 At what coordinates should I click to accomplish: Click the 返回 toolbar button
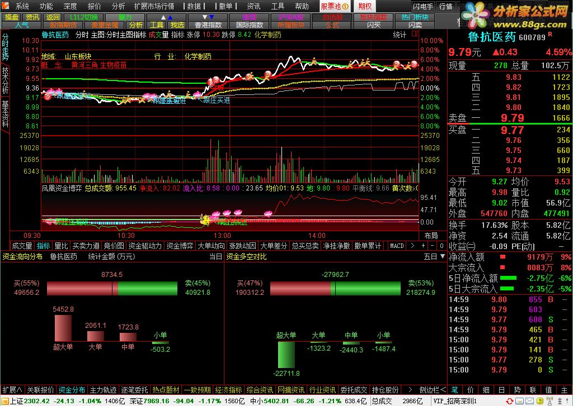coord(53,17)
